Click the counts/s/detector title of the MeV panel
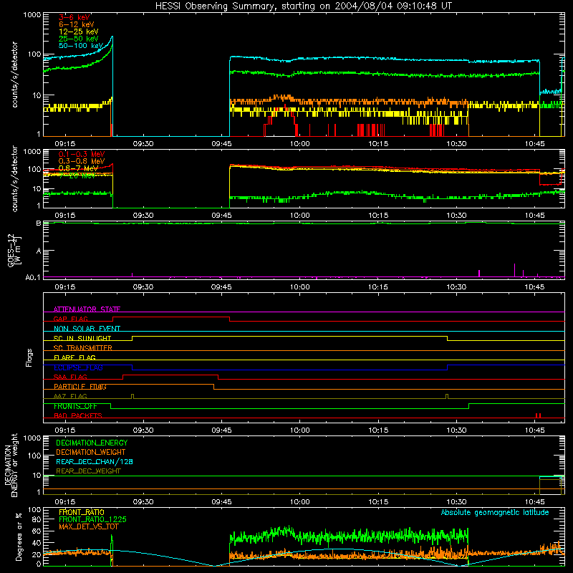 click(x=14, y=178)
